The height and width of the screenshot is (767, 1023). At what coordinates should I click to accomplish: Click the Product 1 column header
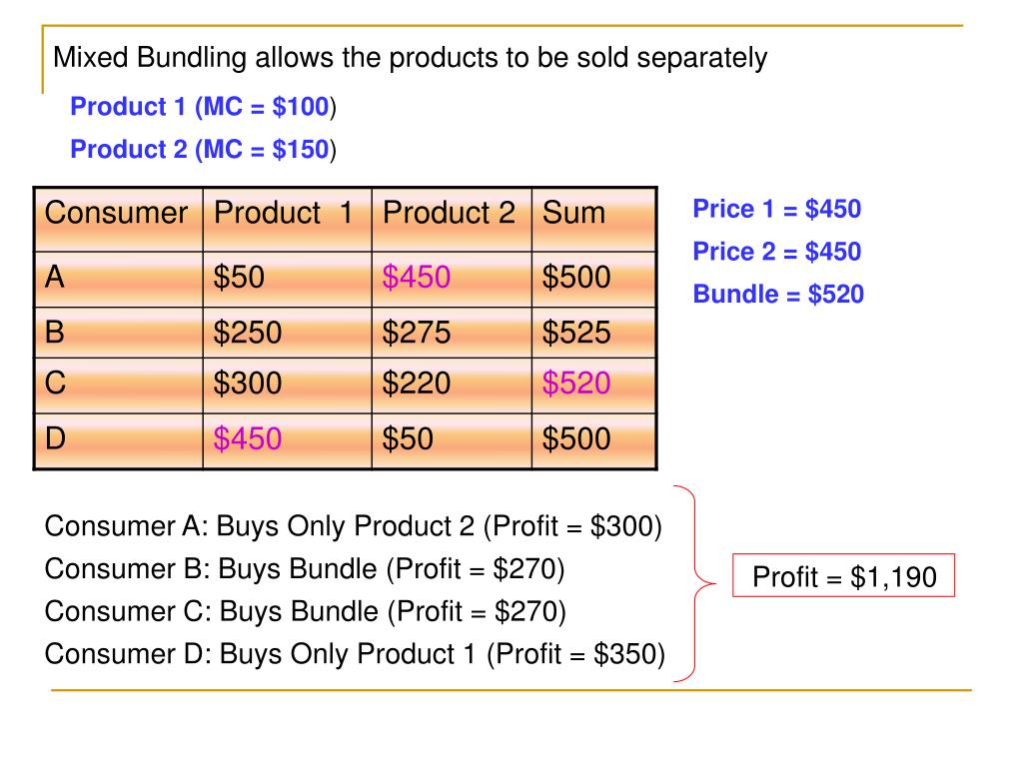[287, 219]
